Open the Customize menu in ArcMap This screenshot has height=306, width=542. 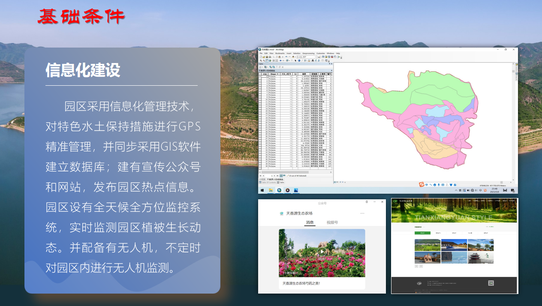point(321,54)
